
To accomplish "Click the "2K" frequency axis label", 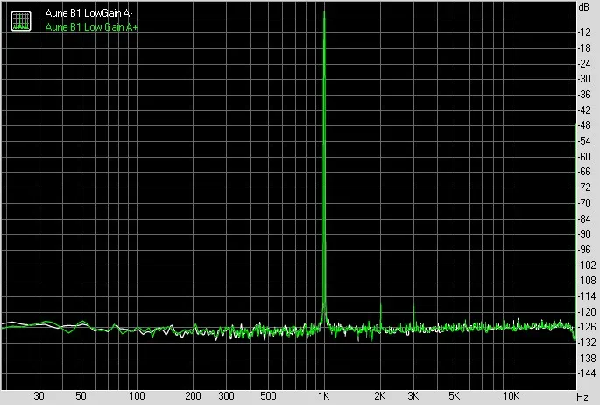I will coord(379,396).
